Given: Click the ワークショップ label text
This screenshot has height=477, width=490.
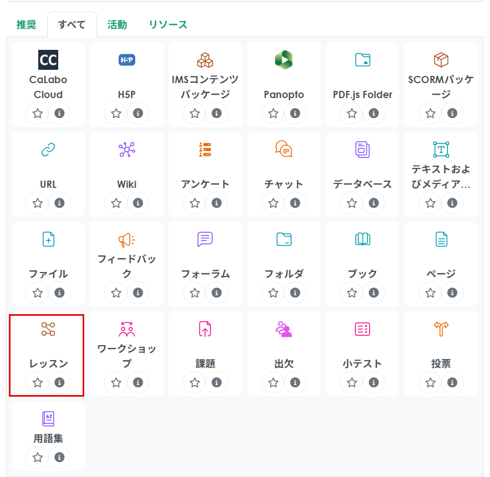Looking at the screenshot, I should tap(127, 356).
